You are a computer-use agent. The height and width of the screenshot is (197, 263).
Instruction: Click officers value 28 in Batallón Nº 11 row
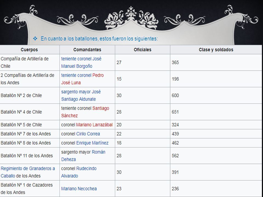tap(119, 156)
